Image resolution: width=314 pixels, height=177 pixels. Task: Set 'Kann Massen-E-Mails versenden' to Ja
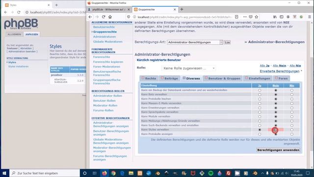coord(260,103)
